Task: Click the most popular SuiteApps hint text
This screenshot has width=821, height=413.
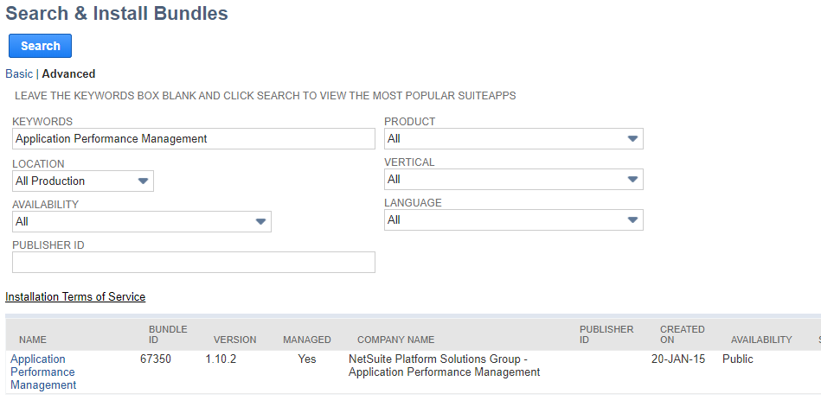Action: (265, 96)
